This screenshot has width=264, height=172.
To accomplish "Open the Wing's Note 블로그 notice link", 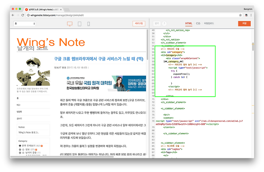I will click(29, 132).
